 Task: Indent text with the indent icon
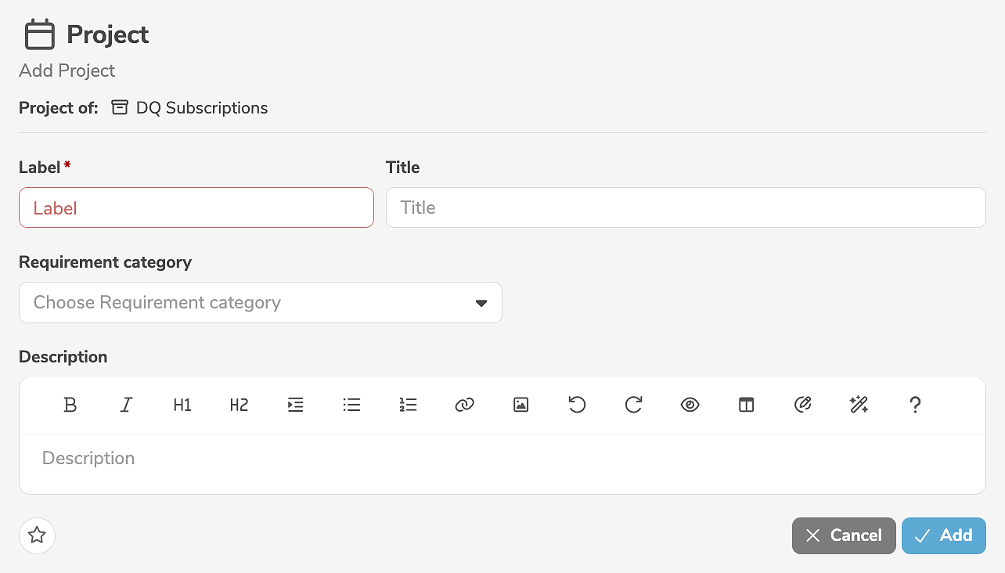pos(295,405)
